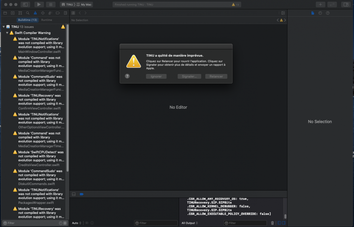Switch to the Runtime tab
Viewport: 354px width, 227px height.
(x=46, y=20)
